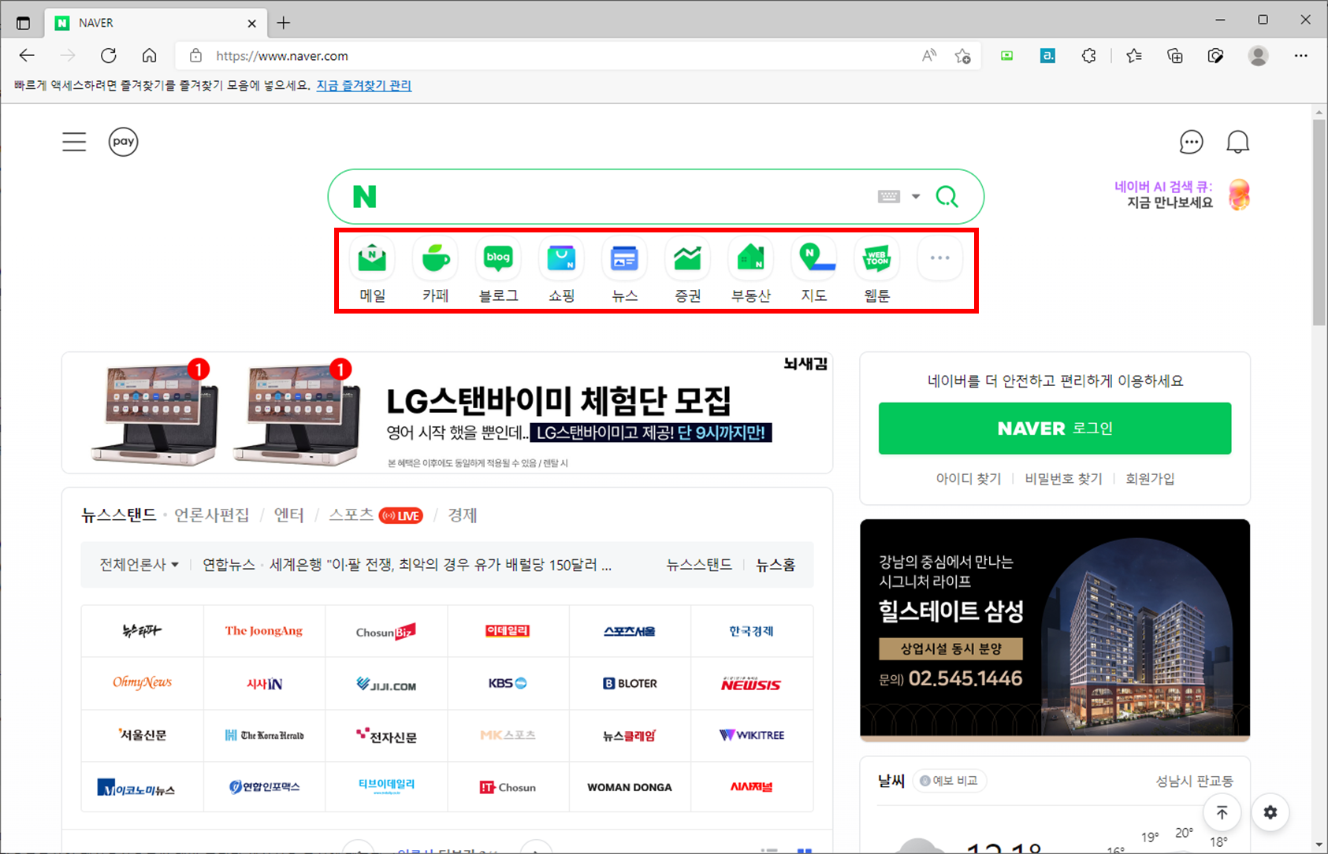Screen dimensions: 1328x854
Task: Select the 경제 tab
Action: click(x=462, y=515)
